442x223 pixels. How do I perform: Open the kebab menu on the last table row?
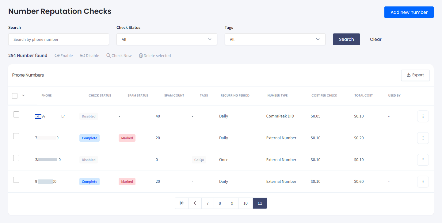tap(423, 181)
